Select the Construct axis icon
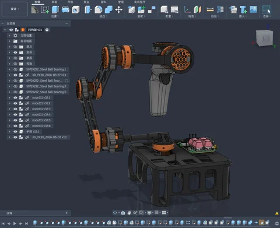Image resolution: width=280 pixels, height=228 pixels. point(187,9)
